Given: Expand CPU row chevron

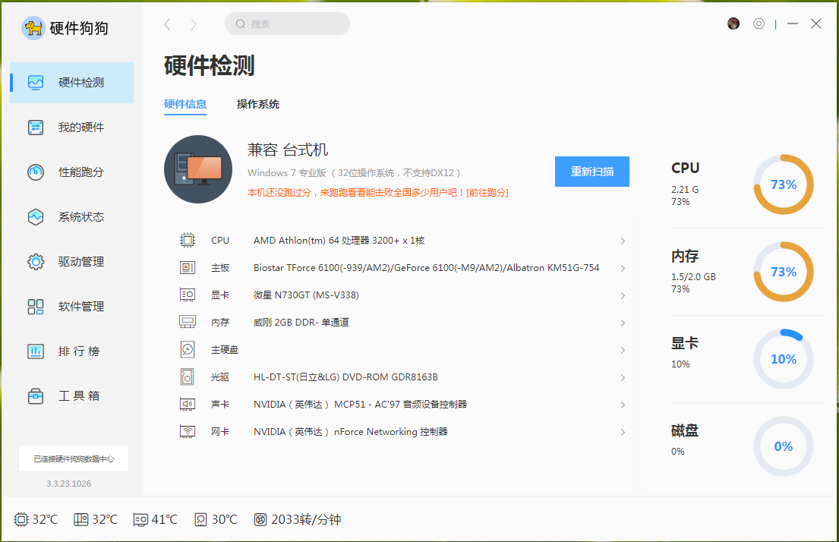Looking at the screenshot, I should click(623, 241).
